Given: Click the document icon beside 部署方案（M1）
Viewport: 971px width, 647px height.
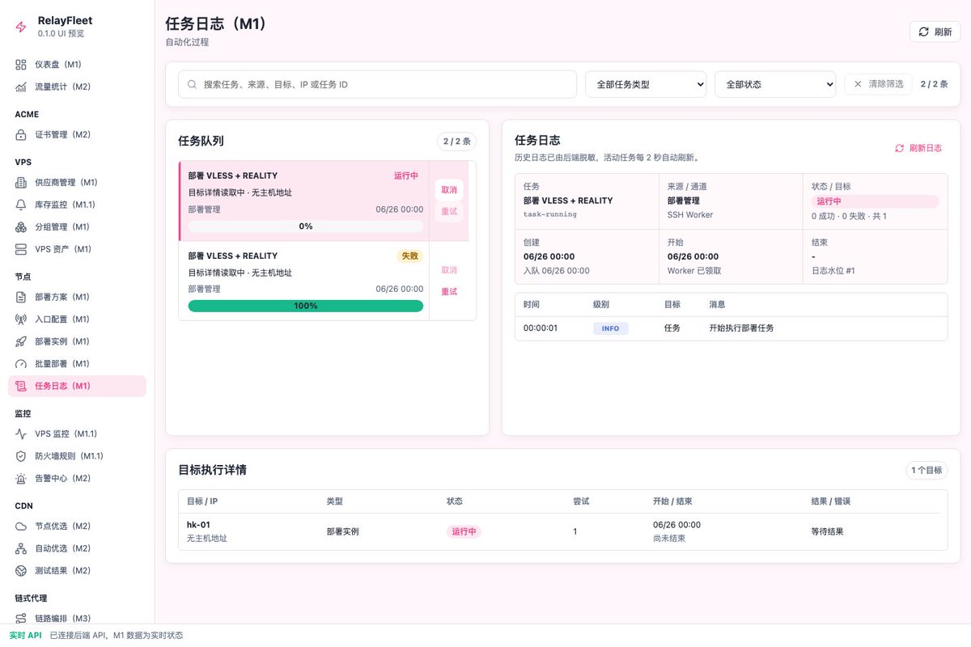Looking at the screenshot, I should click(21, 297).
